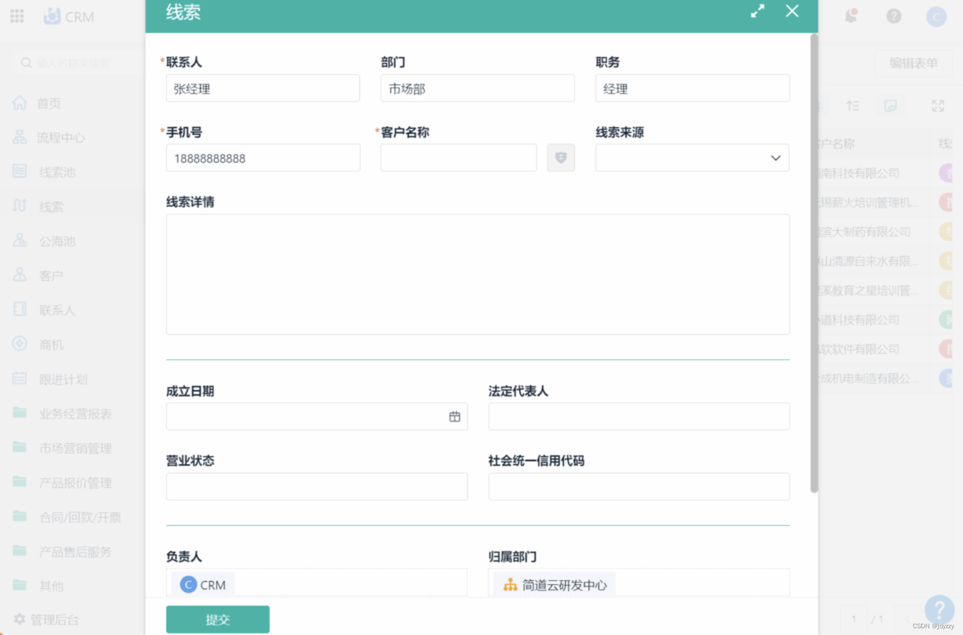Click the 编辑表单 button
Screen dimensions: 963x635
pos(913,63)
